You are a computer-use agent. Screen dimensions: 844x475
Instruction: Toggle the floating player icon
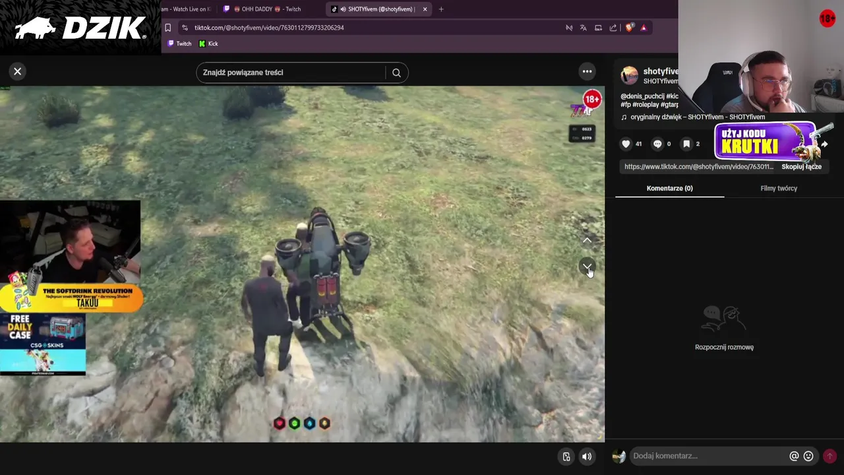tap(566, 457)
